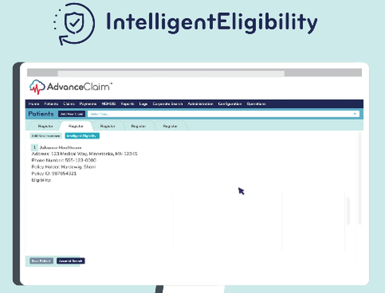Open the Patients menu
Viewport: 385px width, 293px height.
pos(51,104)
